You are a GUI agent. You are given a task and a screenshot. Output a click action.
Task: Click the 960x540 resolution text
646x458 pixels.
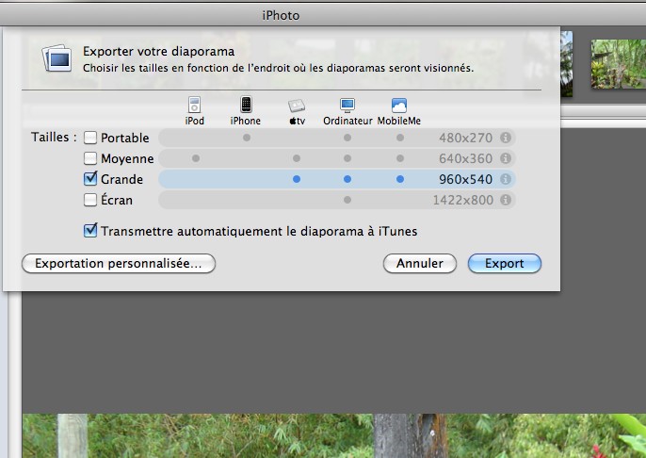[x=465, y=179]
